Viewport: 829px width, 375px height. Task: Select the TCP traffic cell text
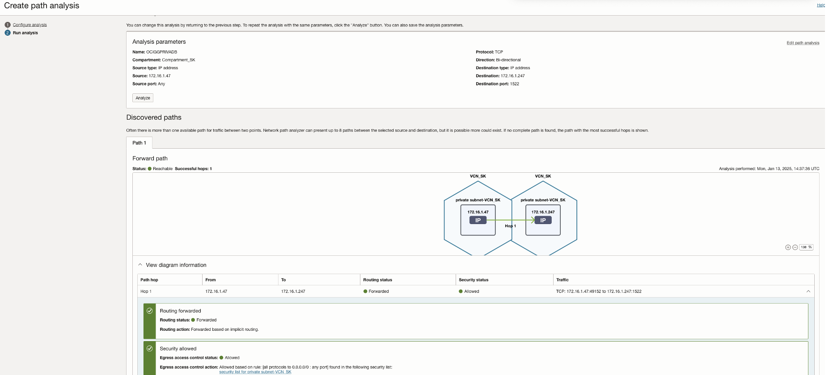599,292
